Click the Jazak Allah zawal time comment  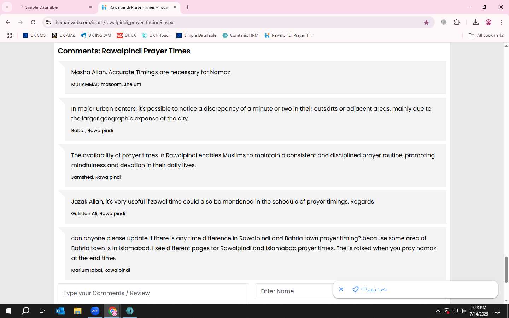(x=222, y=201)
